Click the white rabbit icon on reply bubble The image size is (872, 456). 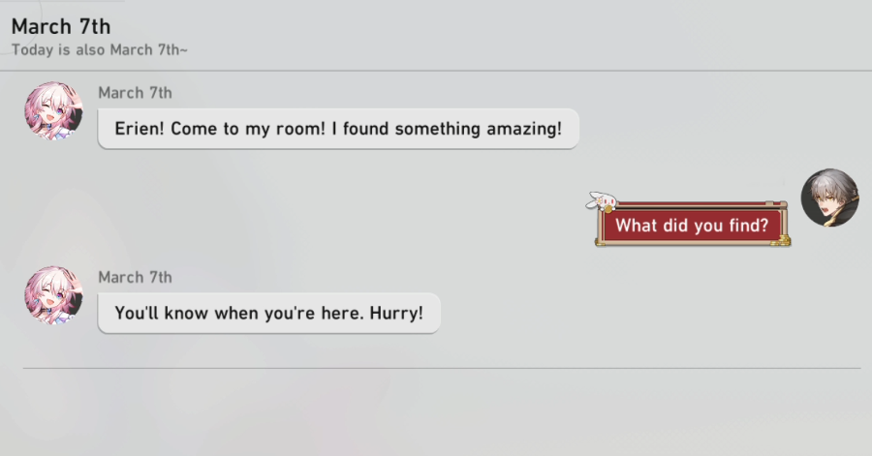603,202
